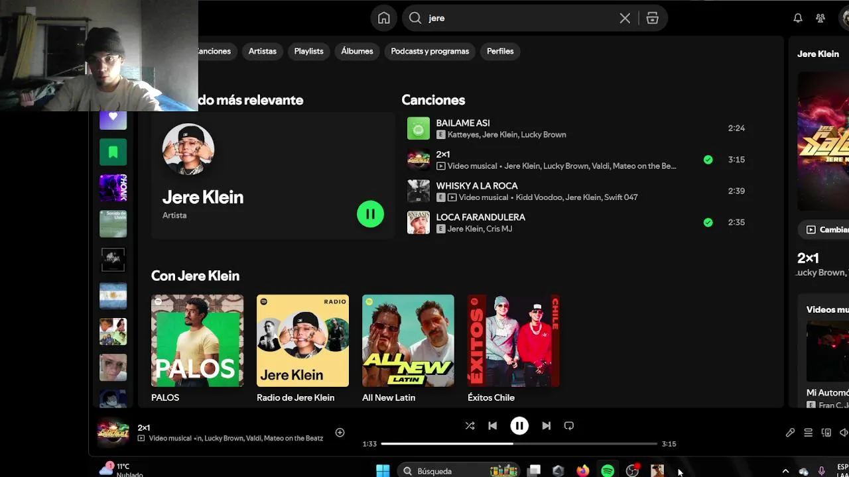The height and width of the screenshot is (477, 849).
Task: Pause playback in player bar
Action: 519,426
